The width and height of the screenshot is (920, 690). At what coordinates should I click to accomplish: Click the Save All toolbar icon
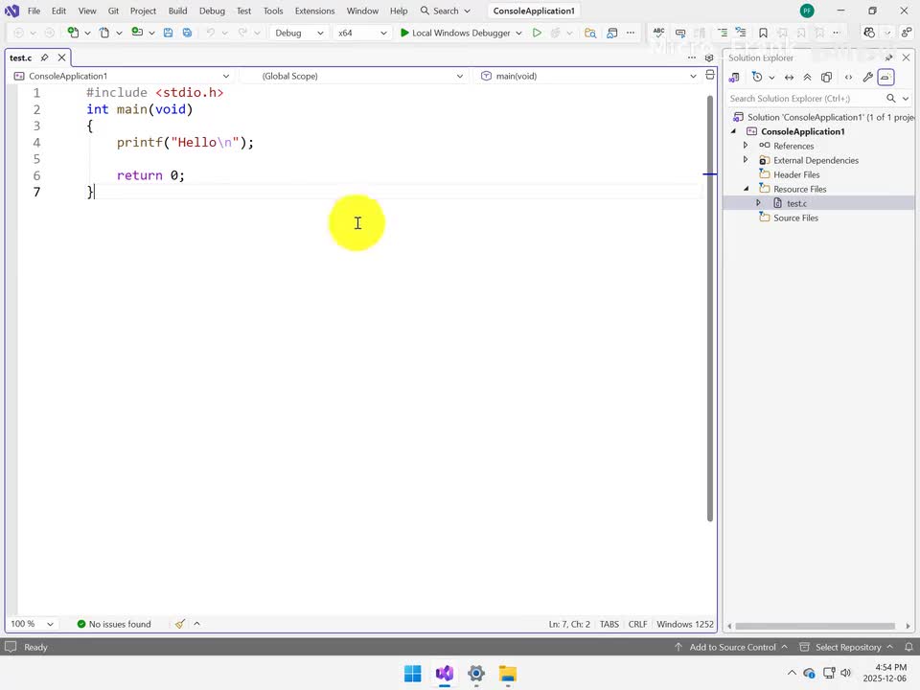point(187,33)
